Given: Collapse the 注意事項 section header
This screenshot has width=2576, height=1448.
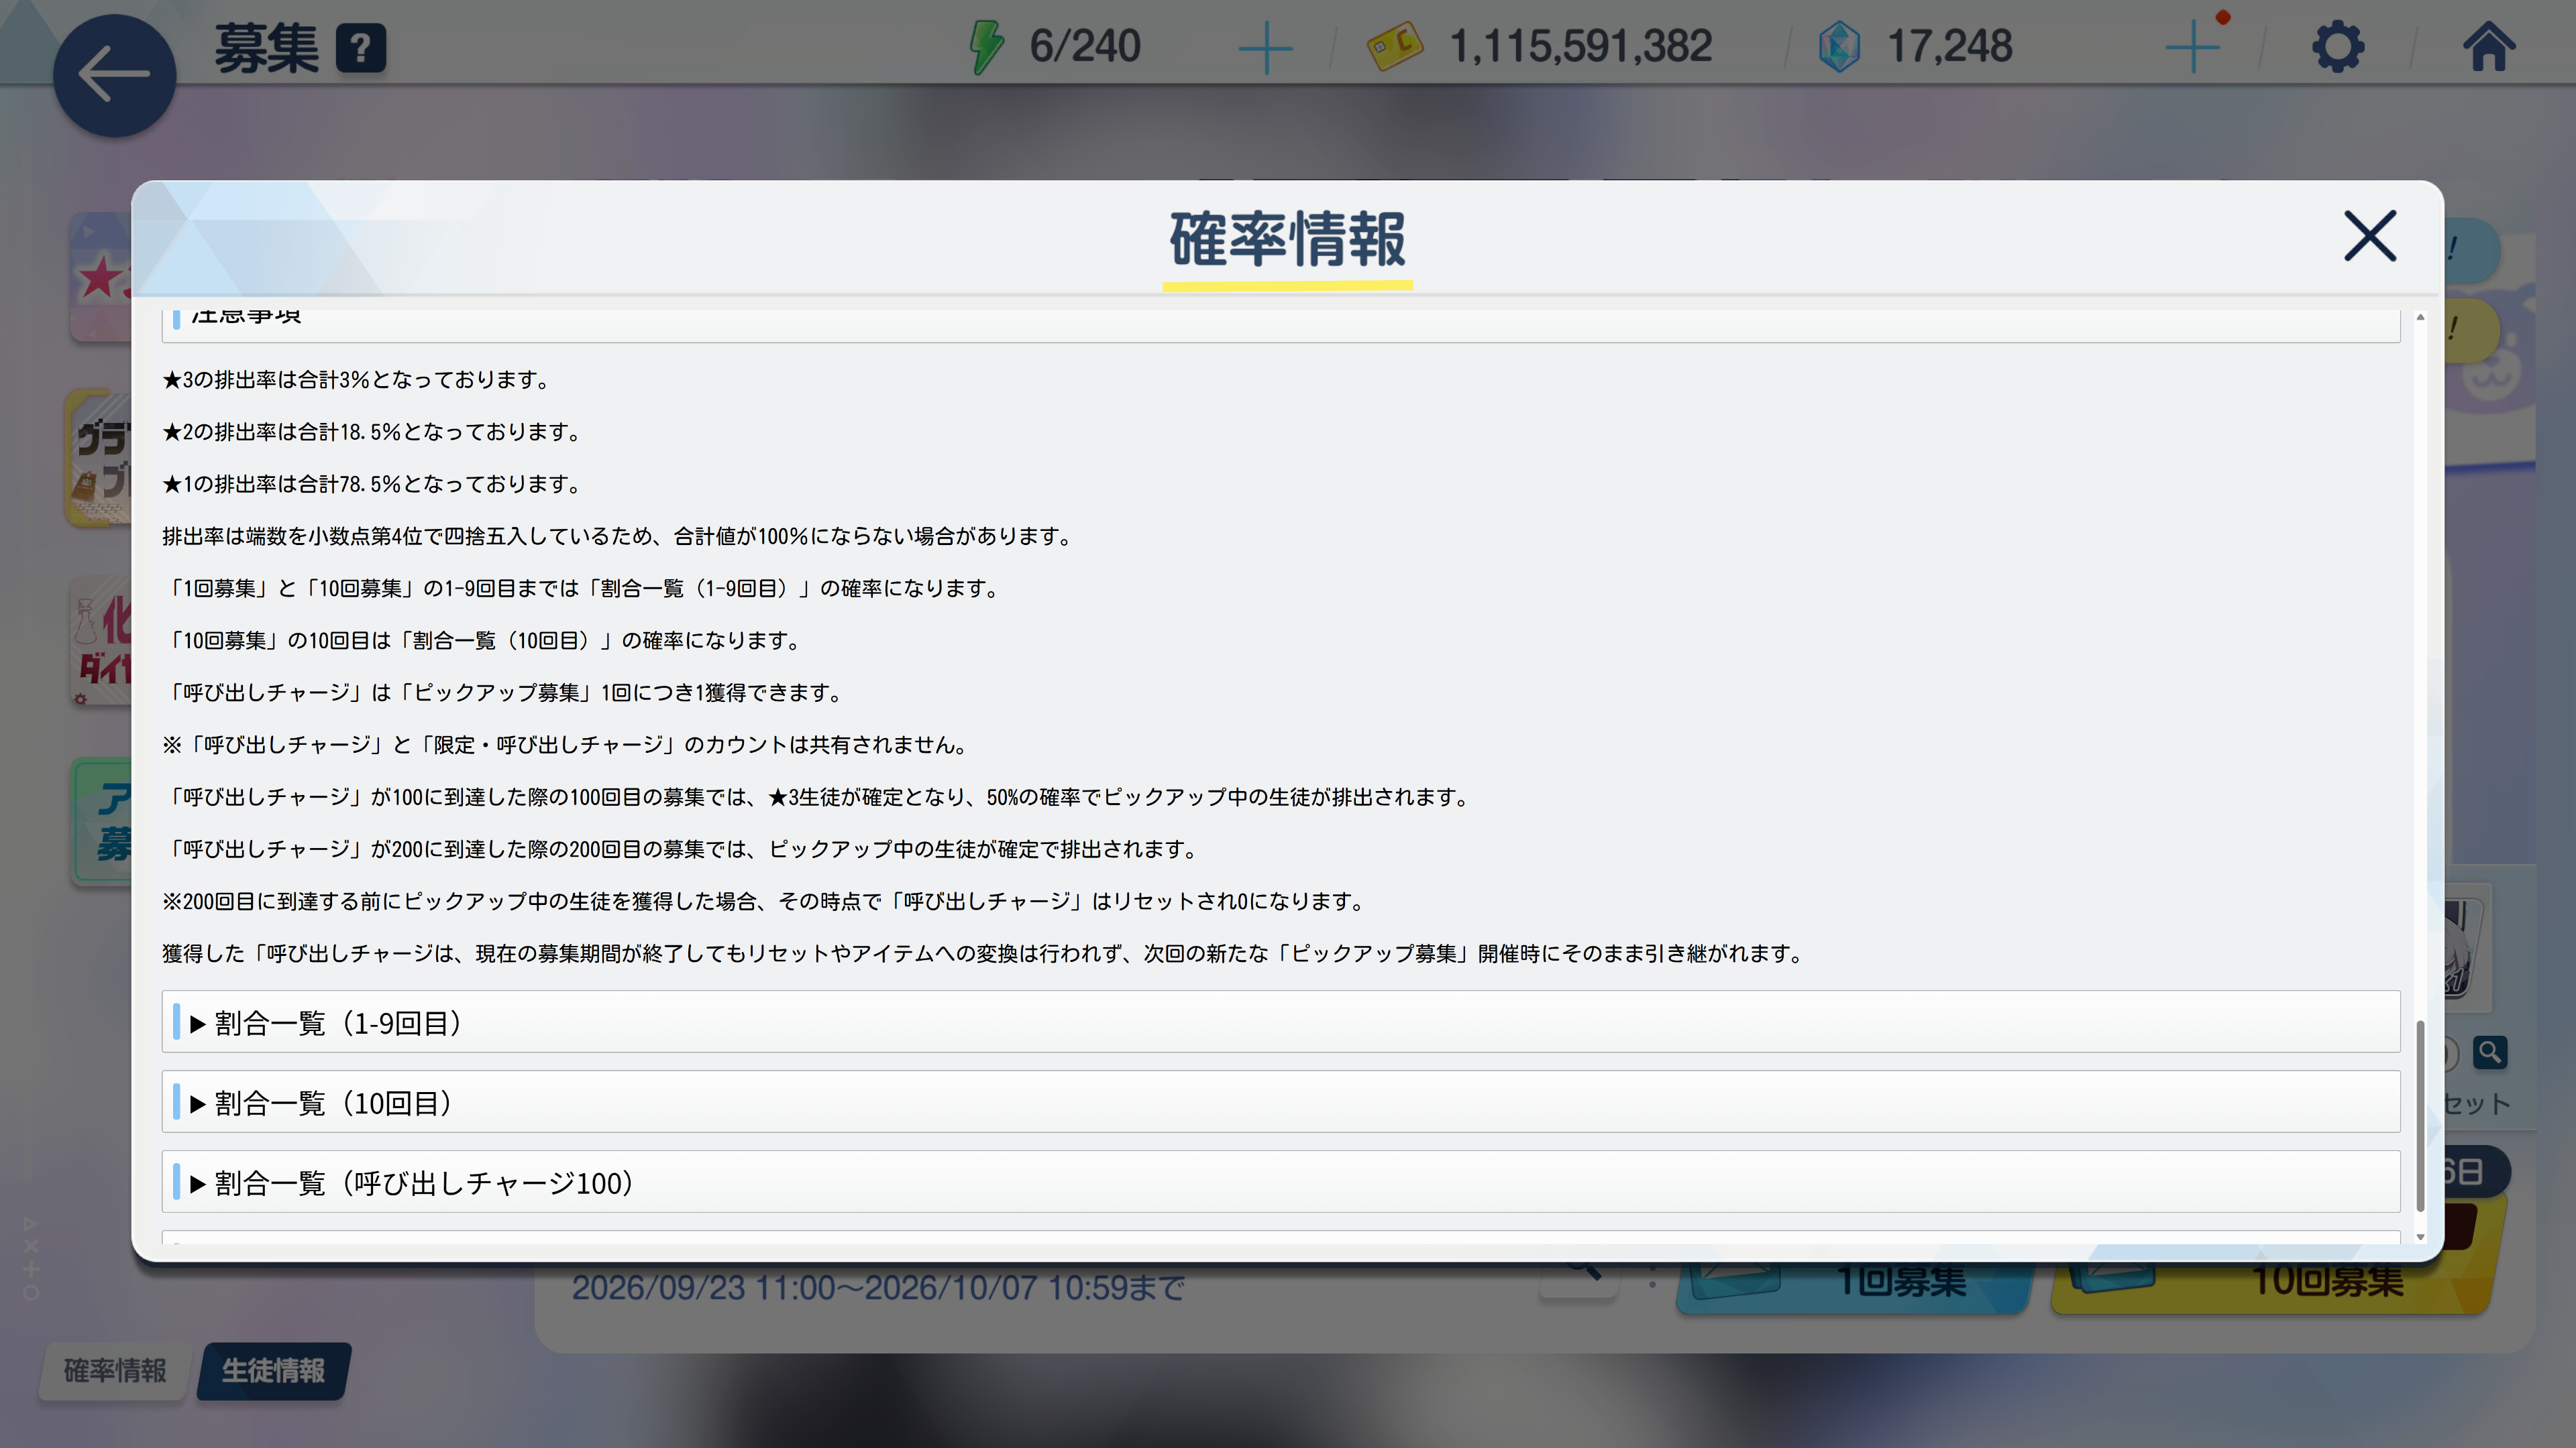Looking at the screenshot, I should [x=1281, y=324].
